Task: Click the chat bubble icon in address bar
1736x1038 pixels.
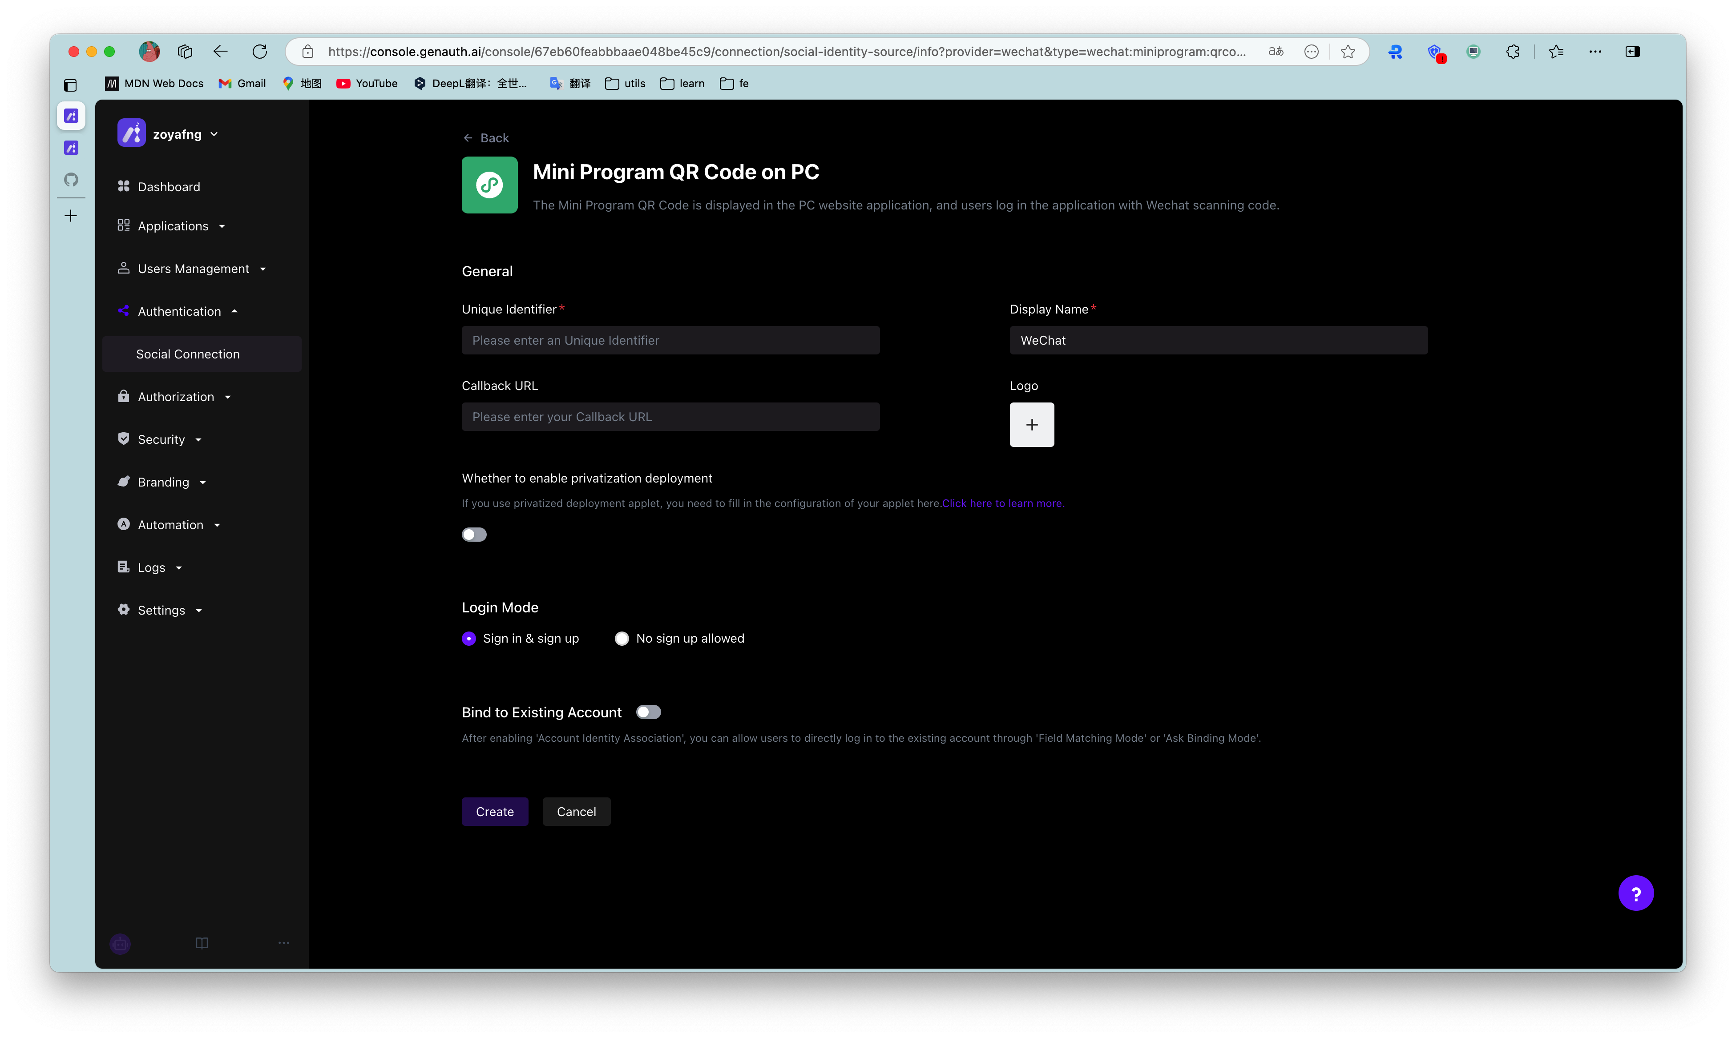Action: (1311, 51)
